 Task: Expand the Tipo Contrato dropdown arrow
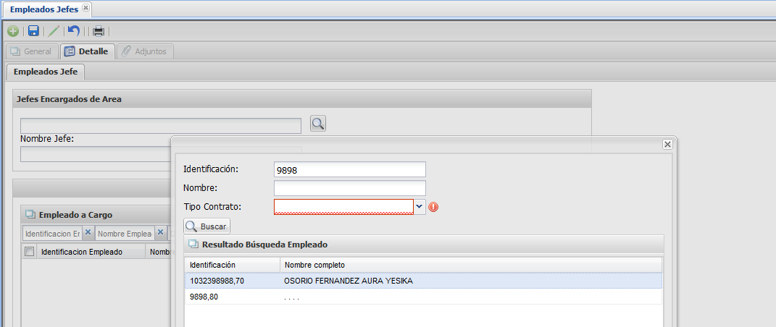[x=420, y=207]
